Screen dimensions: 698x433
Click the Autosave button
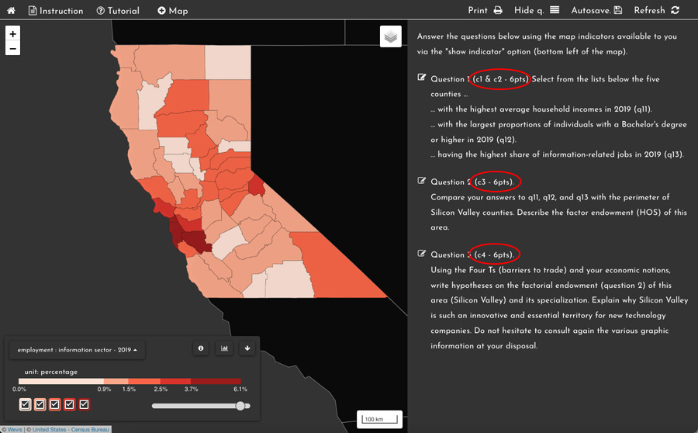click(596, 10)
